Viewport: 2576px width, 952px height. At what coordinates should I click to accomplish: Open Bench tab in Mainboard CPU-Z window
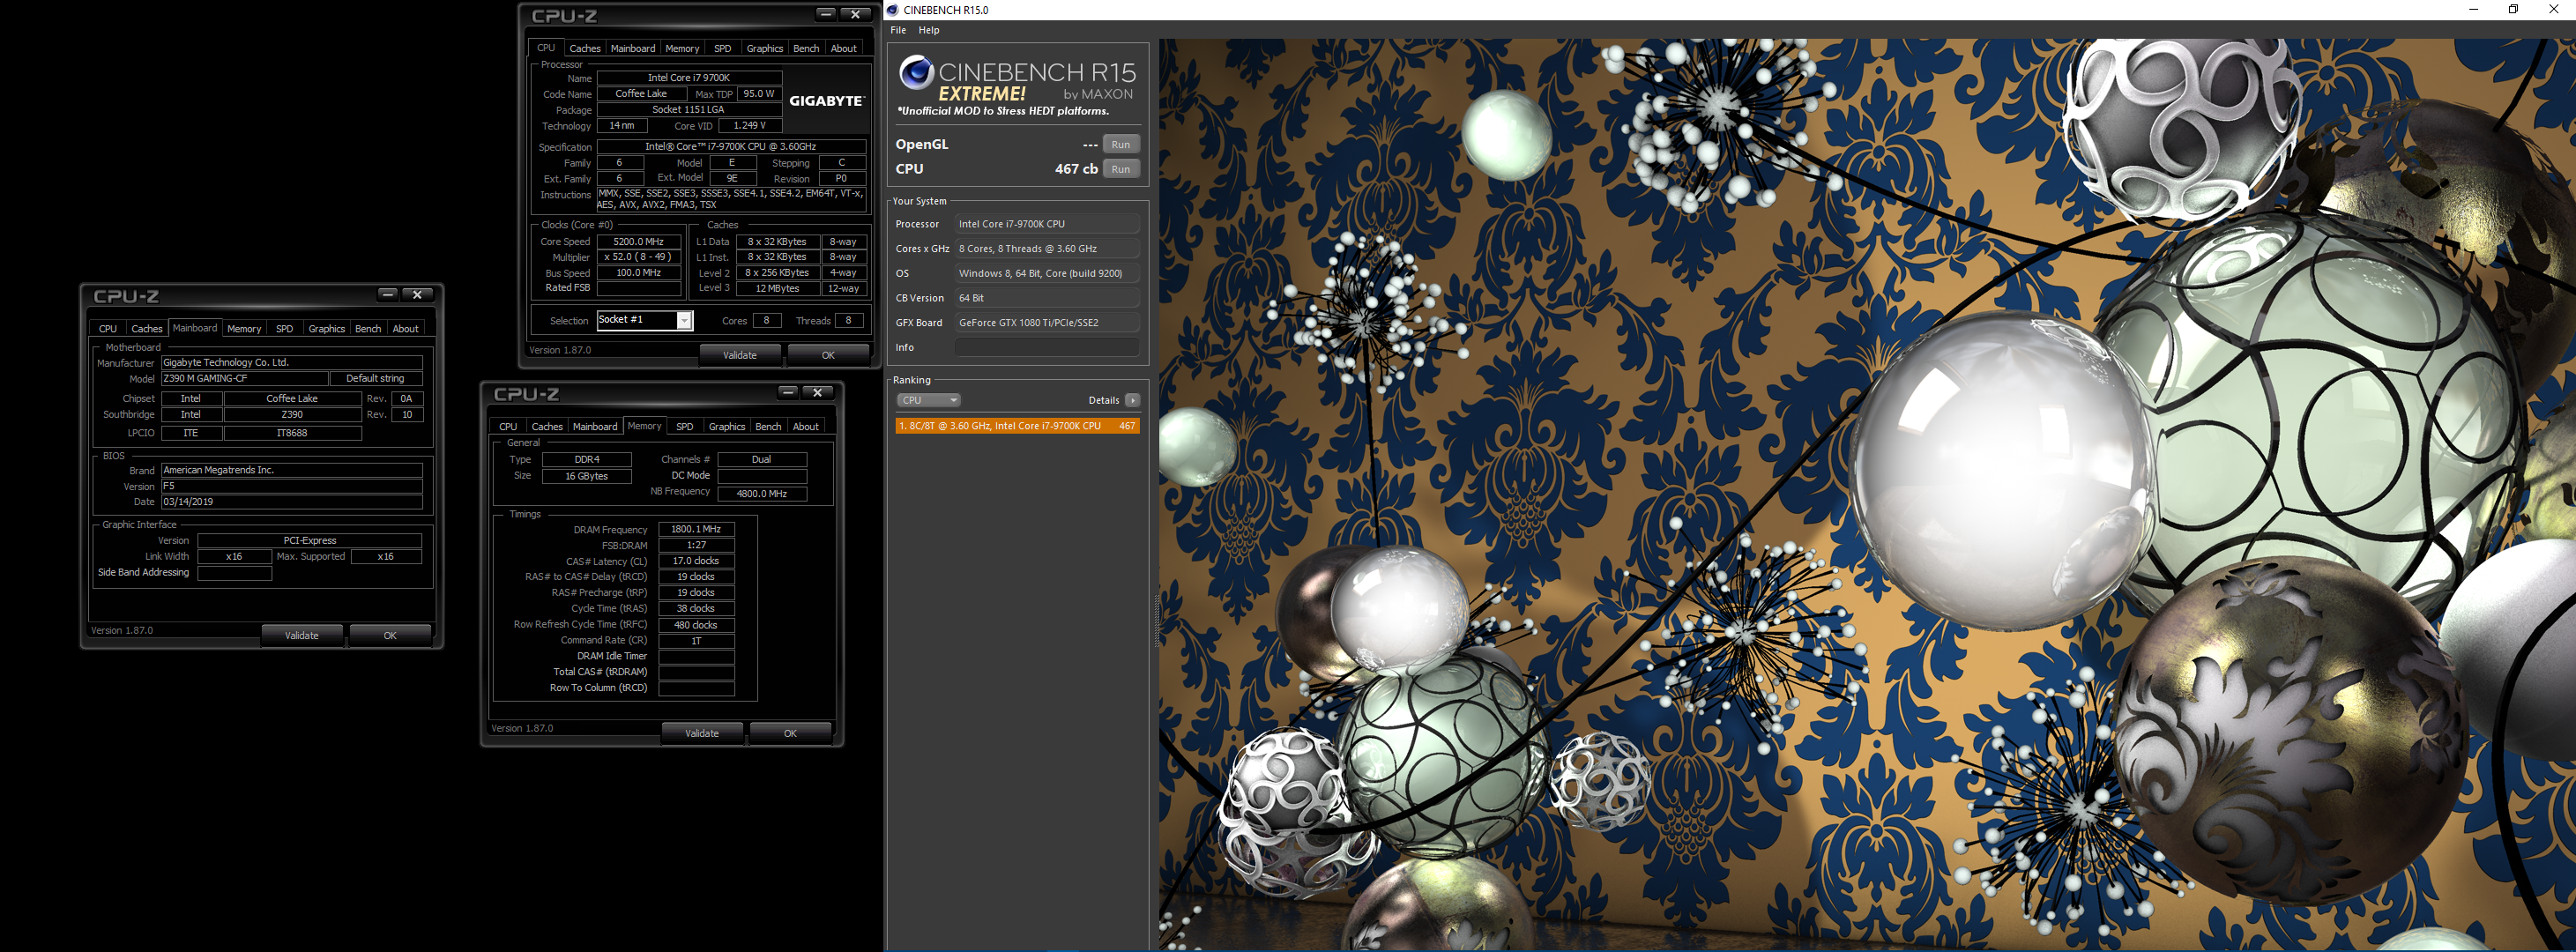(x=368, y=328)
